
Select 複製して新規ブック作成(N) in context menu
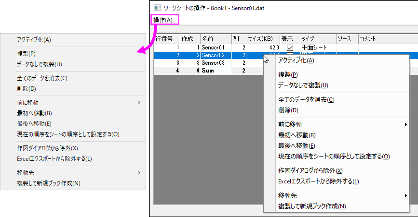coord(312,206)
